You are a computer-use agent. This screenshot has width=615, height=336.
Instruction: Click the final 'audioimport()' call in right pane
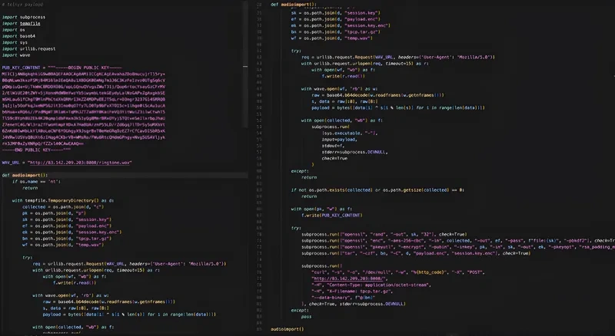coord(288,328)
